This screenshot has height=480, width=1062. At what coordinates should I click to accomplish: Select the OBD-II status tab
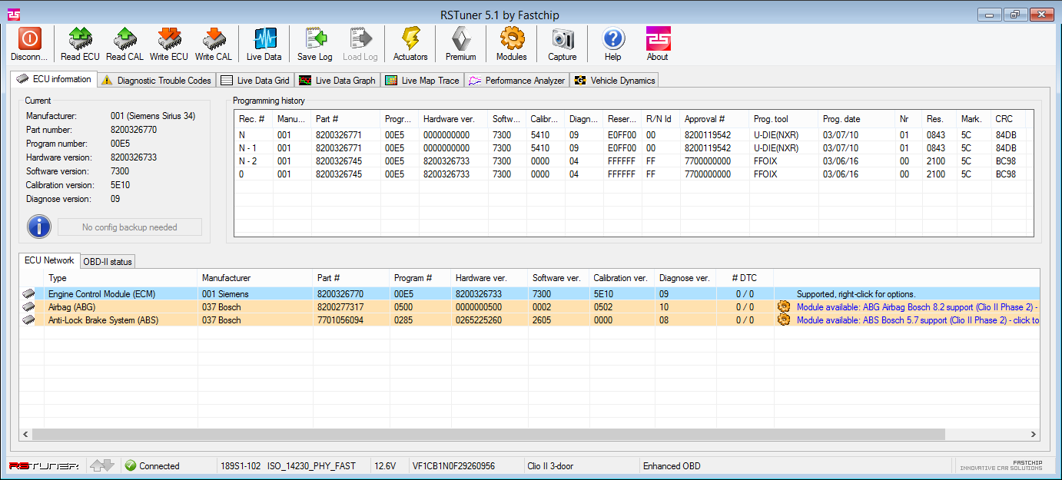[x=108, y=262]
